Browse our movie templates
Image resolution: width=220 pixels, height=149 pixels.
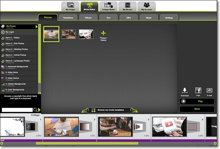tap(110, 110)
